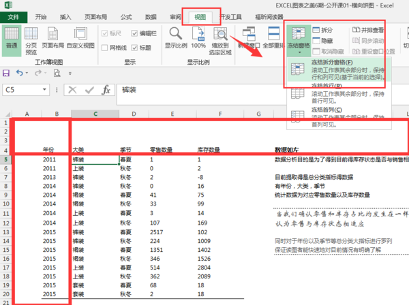Switch to the 插入 insert tab
Screen dimensions: 409x305
[65, 17]
